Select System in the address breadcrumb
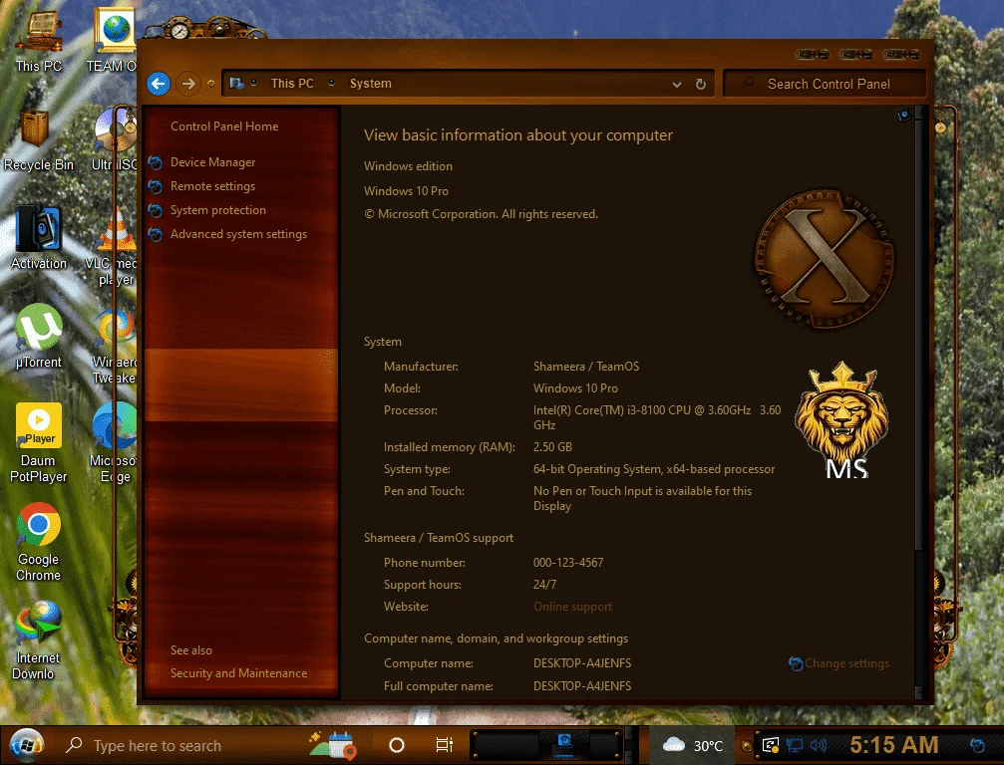The image size is (1004, 765). [370, 83]
